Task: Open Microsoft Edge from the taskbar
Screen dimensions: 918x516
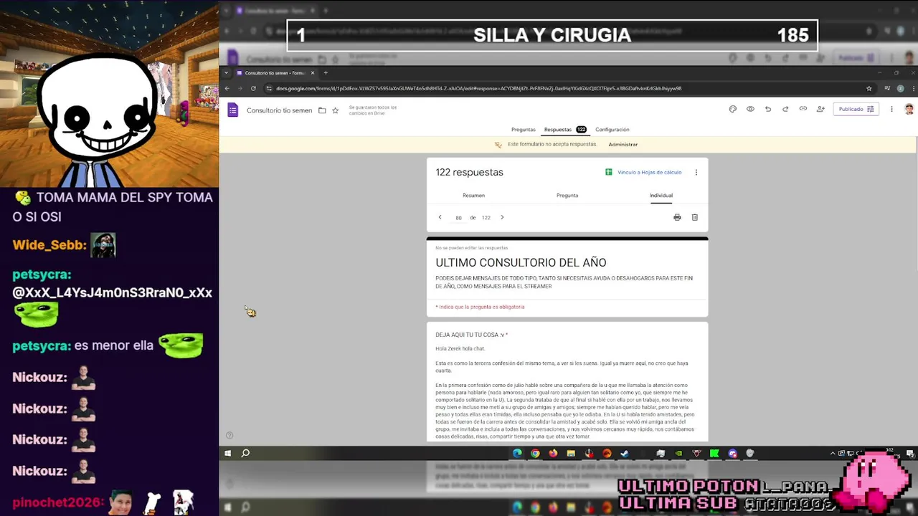Action: click(517, 453)
